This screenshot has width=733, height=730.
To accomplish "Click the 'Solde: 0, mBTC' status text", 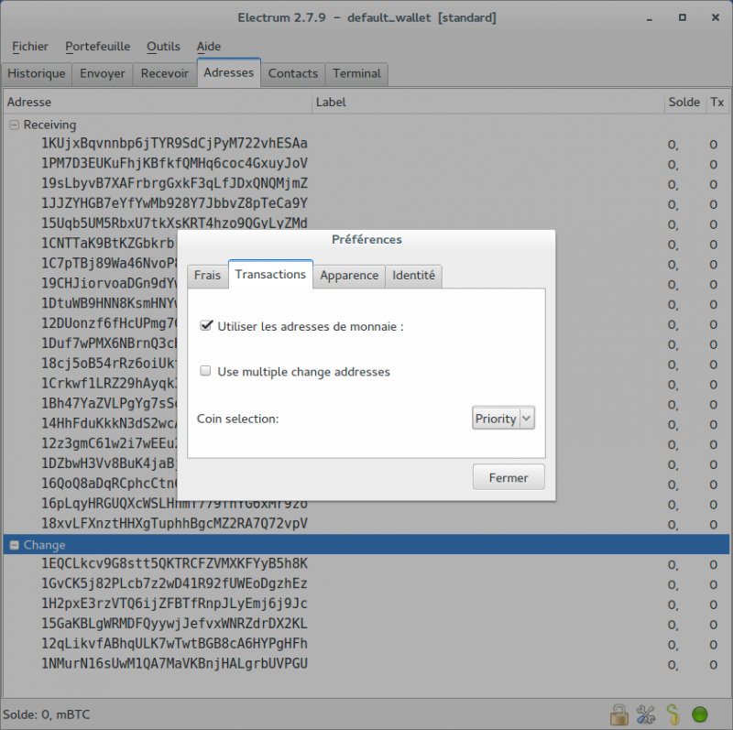I will click(47, 714).
